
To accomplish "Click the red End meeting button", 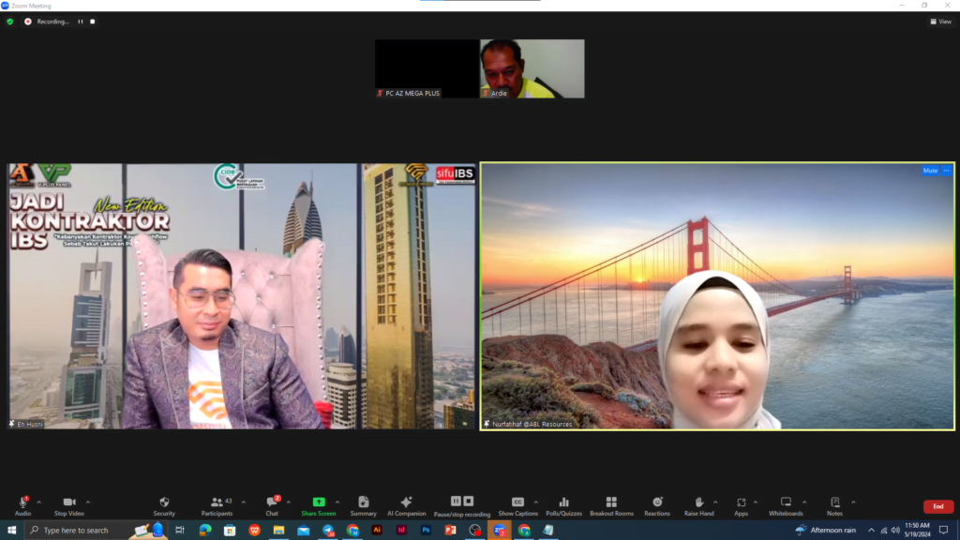I will [x=937, y=506].
